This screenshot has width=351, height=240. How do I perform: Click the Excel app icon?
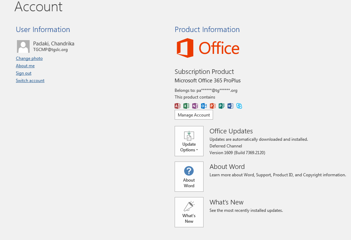(x=186, y=106)
